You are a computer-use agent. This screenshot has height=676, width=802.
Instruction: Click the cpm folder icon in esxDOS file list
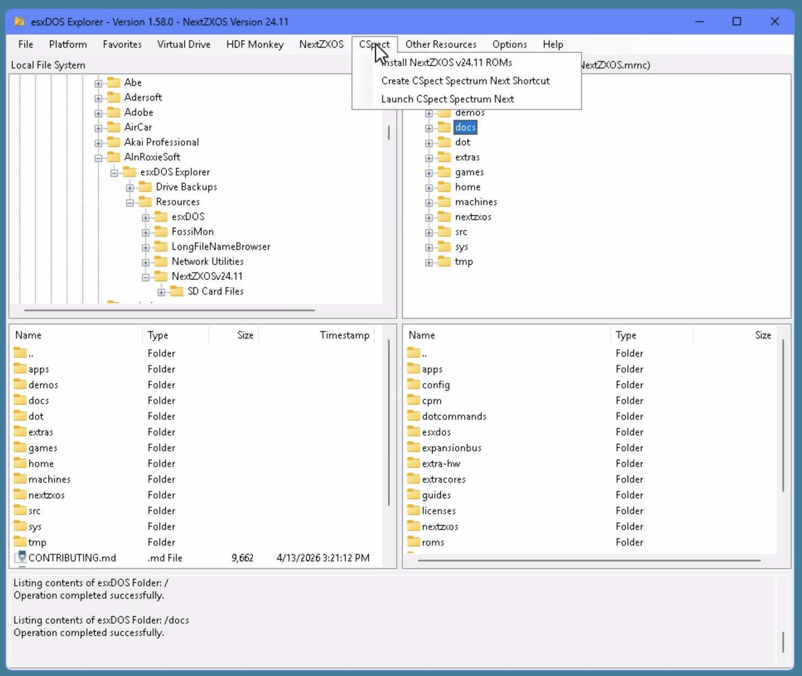tap(414, 400)
